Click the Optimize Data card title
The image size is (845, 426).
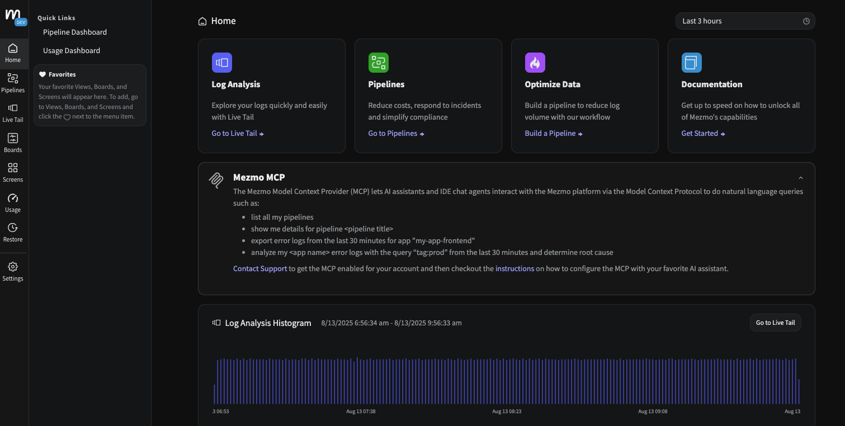tap(553, 84)
